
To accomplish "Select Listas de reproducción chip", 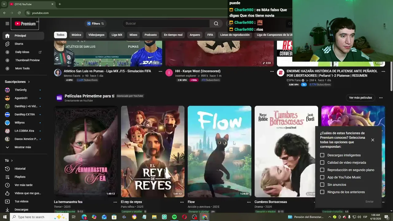I will click(235, 35).
